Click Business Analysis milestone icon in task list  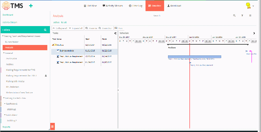58,51
